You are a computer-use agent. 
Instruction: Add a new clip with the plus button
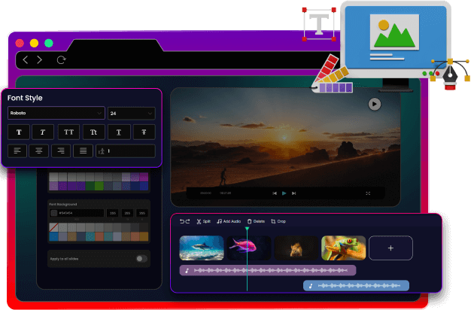[x=390, y=248]
